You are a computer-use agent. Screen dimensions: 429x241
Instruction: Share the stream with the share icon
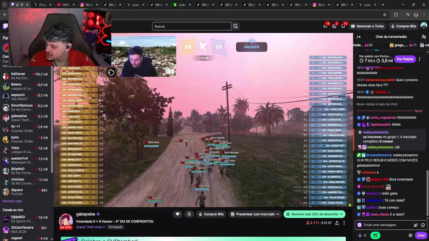coord(337,223)
